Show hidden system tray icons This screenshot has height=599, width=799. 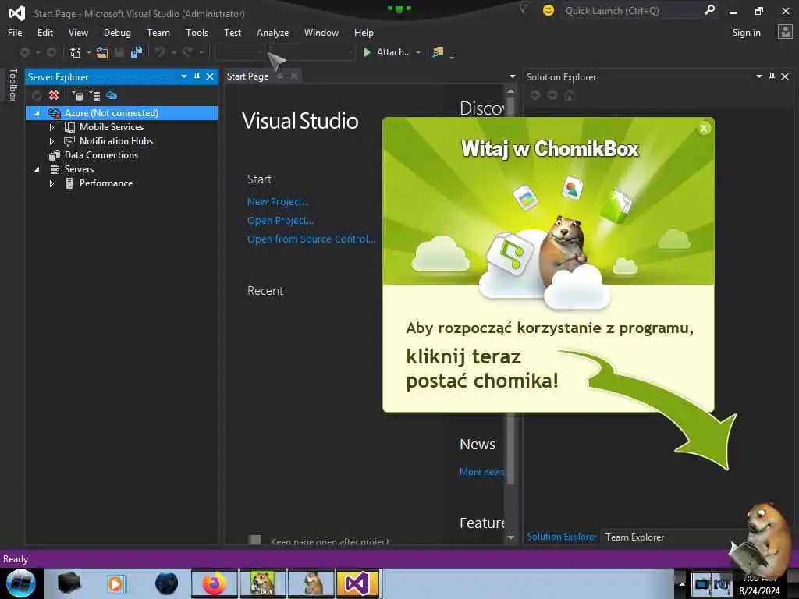[x=682, y=583]
